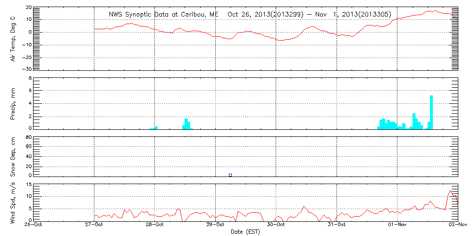472x236 pixels.
Task: Select the 27-Oct date tick label
Action: tap(94, 225)
